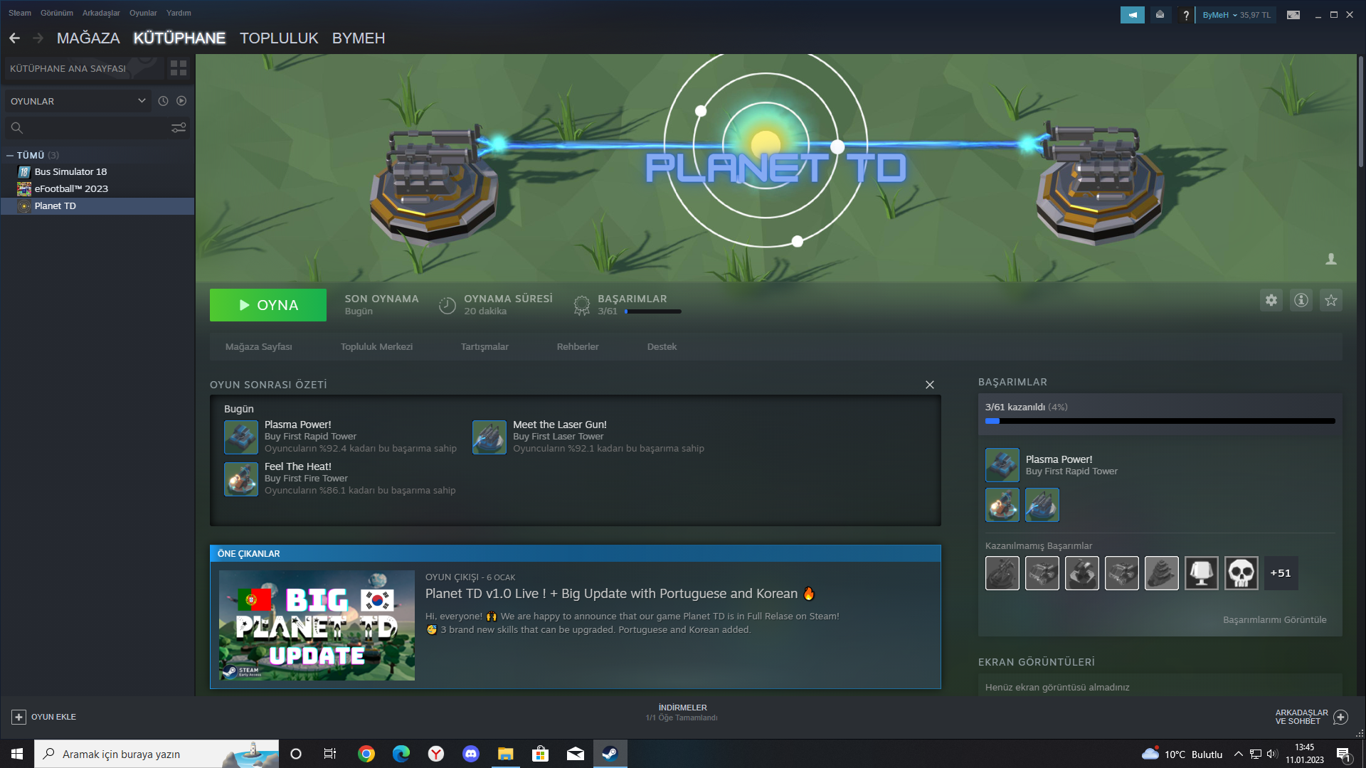Open the friend notifications icon in title bar
Viewport: 1366px width, 768px height.
(x=1160, y=15)
